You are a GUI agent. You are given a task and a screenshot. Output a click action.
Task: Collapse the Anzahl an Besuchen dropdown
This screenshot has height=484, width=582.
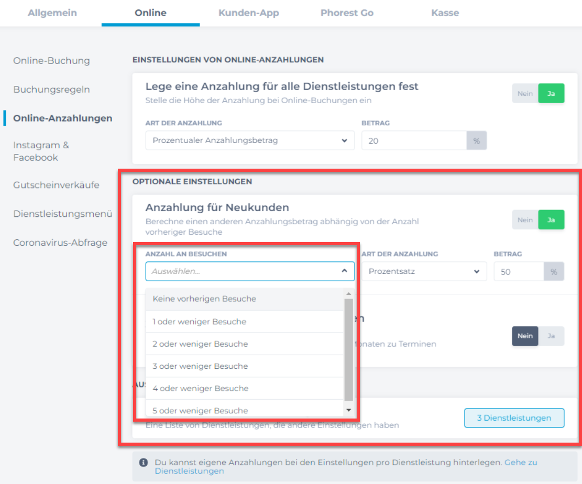coord(344,271)
